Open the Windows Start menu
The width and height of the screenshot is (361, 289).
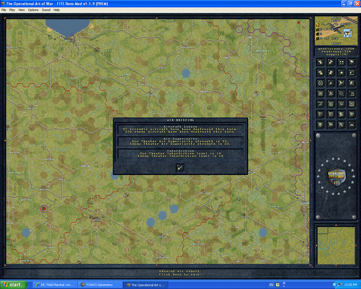point(14,285)
